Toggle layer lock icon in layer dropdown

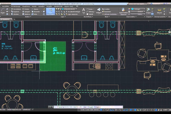pos(61,9)
